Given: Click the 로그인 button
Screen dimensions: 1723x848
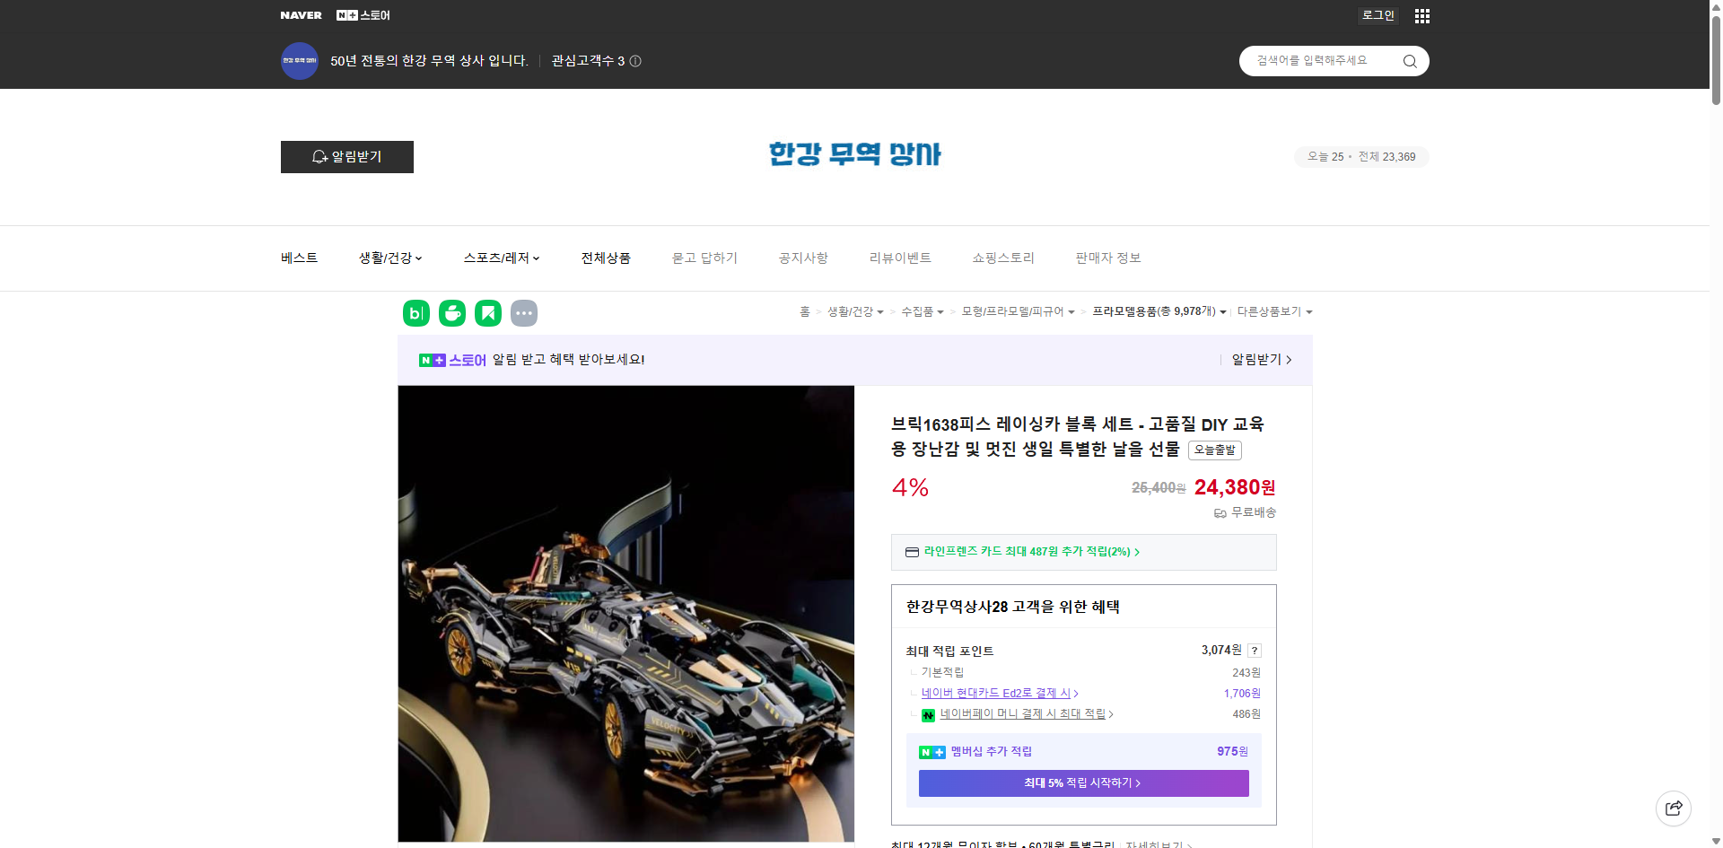Looking at the screenshot, I should pyautogui.click(x=1378, y=15).
